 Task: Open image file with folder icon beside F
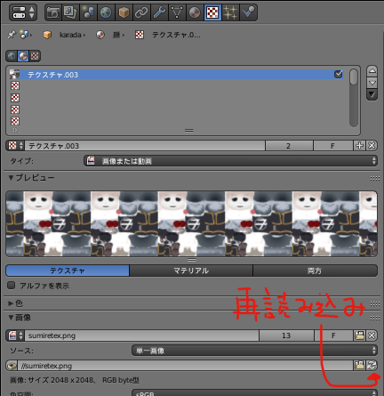pos(359,335)
